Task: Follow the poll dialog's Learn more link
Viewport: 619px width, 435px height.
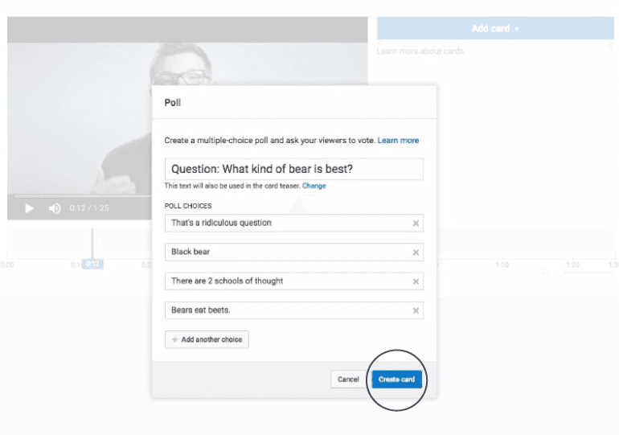Action: 398,141
